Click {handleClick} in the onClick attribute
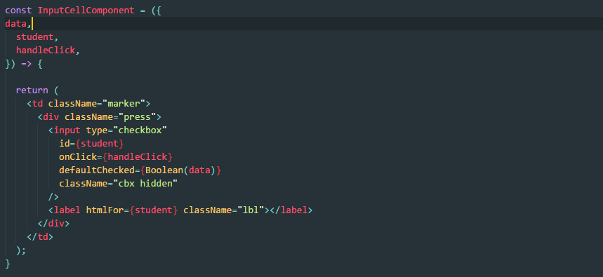603x277 pixels. coord(138,157)
